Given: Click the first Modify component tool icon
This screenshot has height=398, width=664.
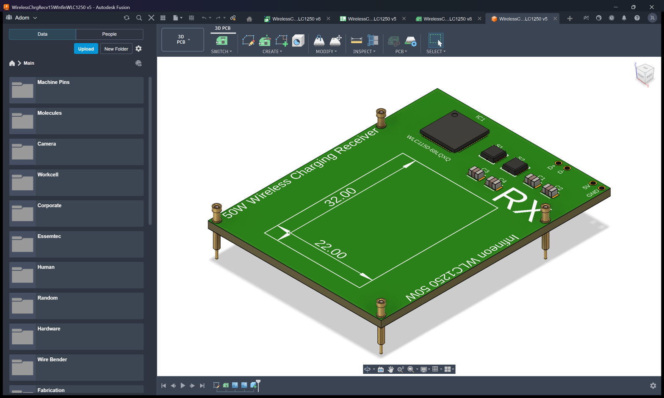Looking at the screenshot, I should click(x=319, y=41).
